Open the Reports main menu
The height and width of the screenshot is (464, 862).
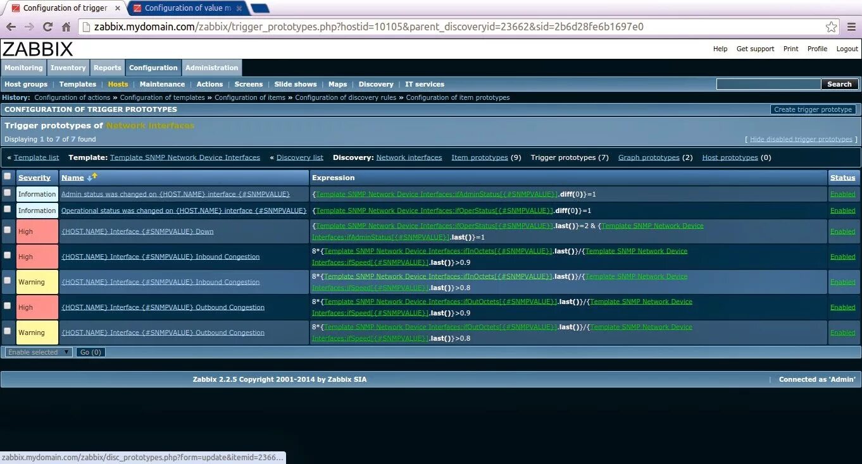click(107, 68)
